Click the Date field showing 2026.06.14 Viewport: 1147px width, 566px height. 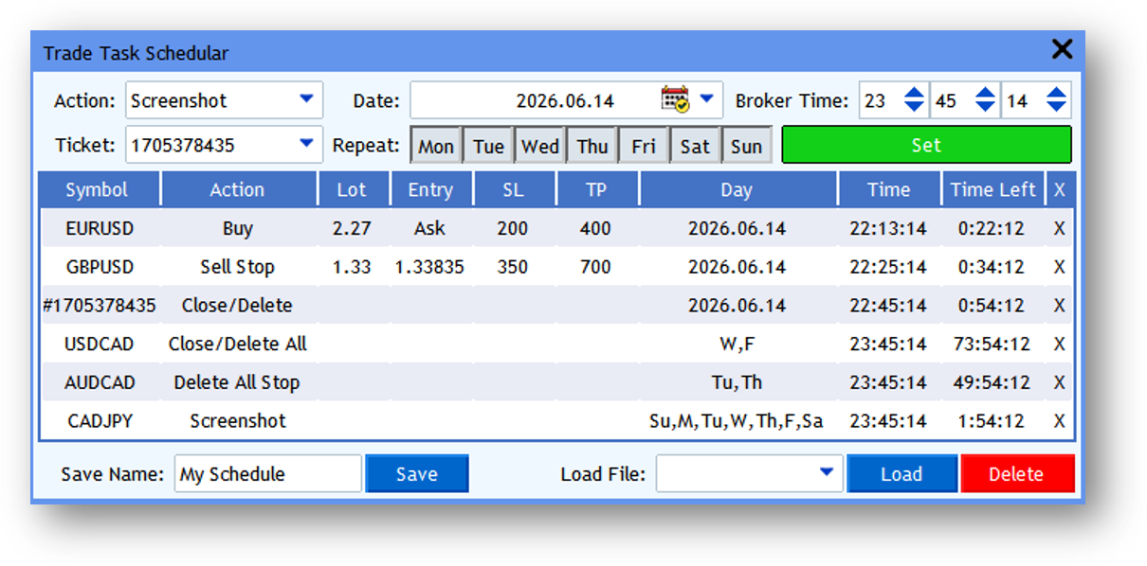(567, 99)
